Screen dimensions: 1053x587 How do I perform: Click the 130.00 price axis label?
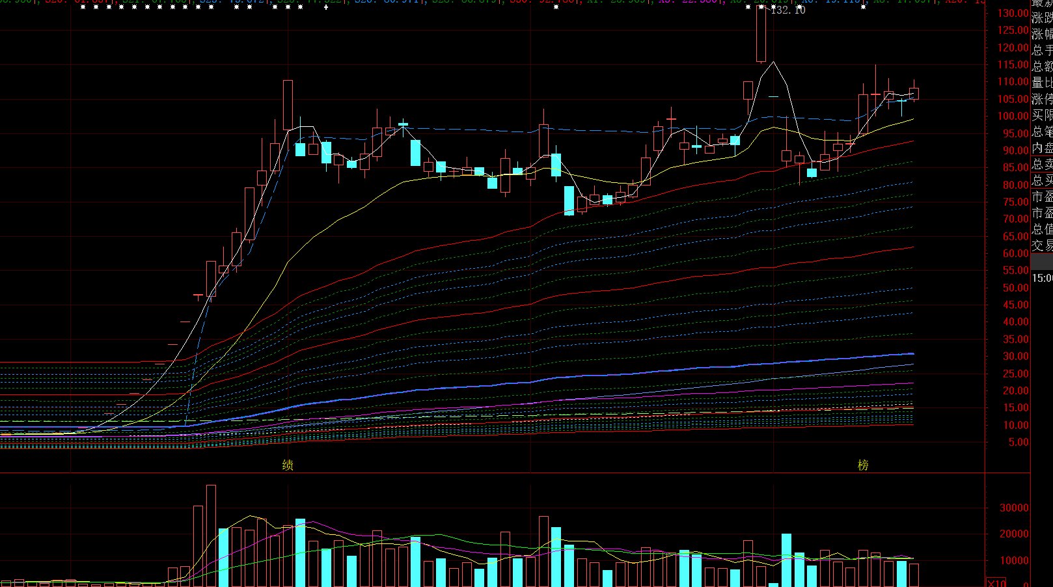pyautogui.click(x=1013, y=13)
